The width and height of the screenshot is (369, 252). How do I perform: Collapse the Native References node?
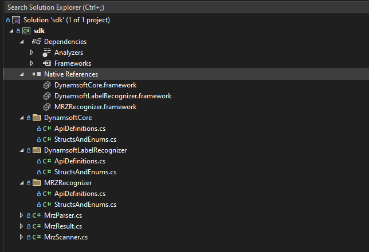(x=22, y=74)
